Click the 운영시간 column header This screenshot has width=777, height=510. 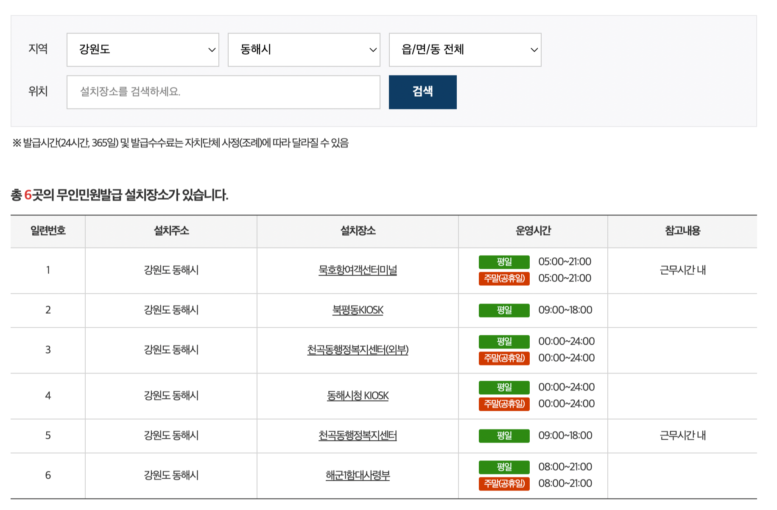coord(533,231)
